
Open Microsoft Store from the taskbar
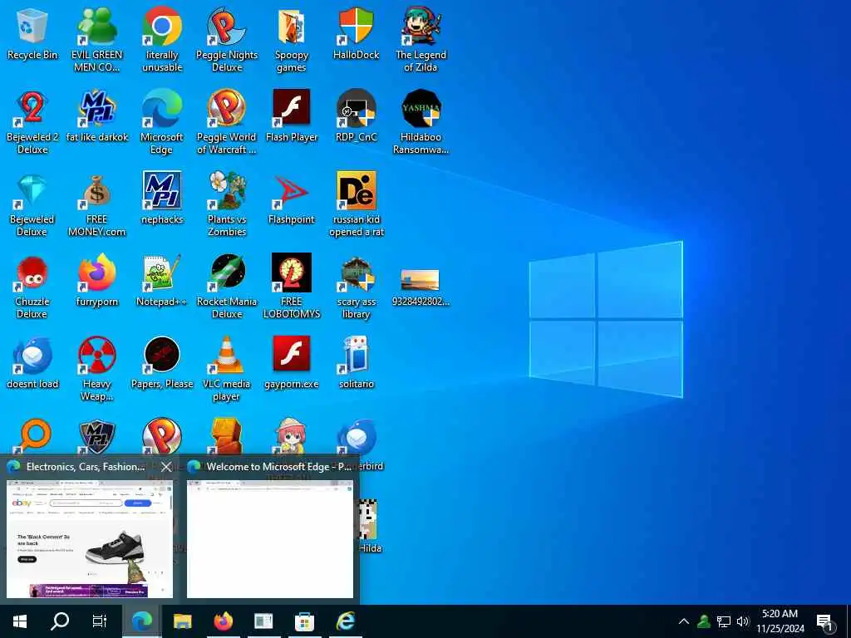pyautogui.click(x=304, y=621)
